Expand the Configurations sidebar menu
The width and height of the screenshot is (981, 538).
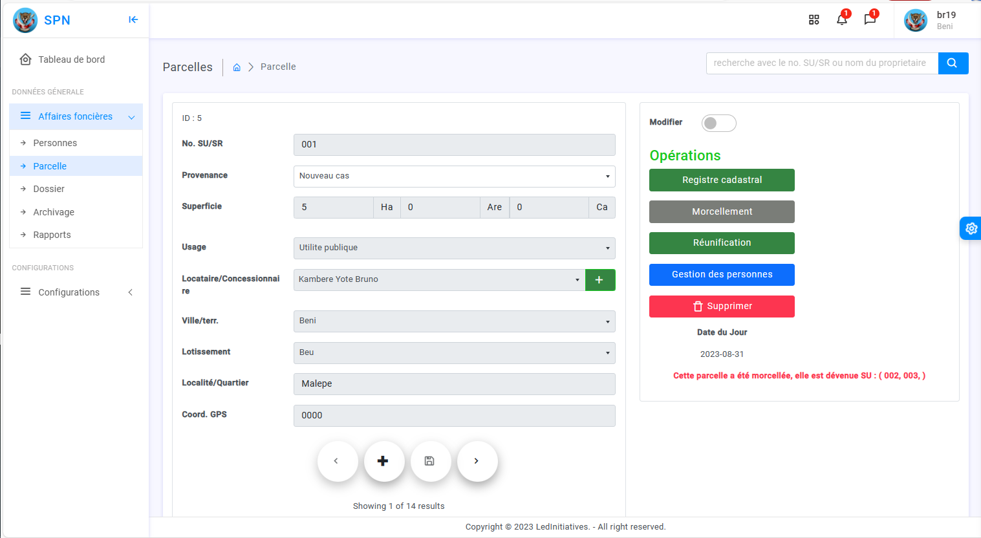[76, 292]
